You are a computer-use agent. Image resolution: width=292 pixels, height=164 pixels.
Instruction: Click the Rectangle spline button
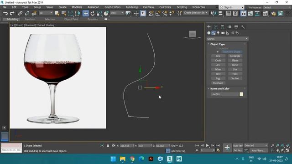[x=235, y=56]
